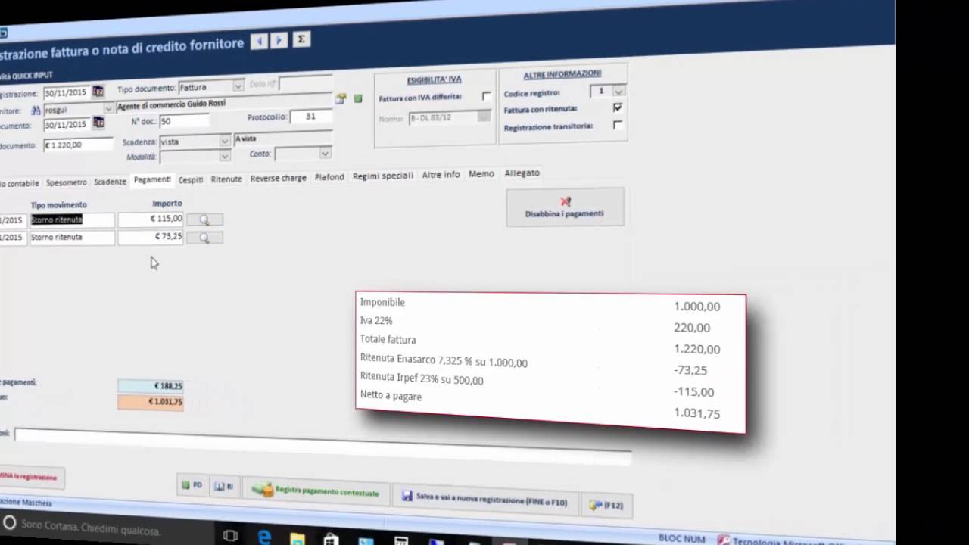The height and width of the screenshot is (545, 969).
Task: Search supplier with binoculars icon
Action: pos(36,110)
